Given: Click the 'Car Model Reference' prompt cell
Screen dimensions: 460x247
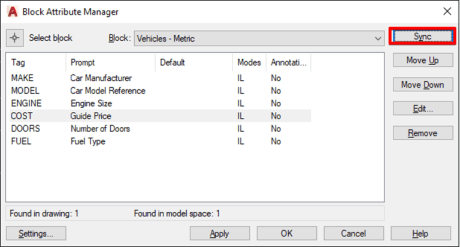Looking at the screenshot, I should pyautogui.click(x=108, y=90).
